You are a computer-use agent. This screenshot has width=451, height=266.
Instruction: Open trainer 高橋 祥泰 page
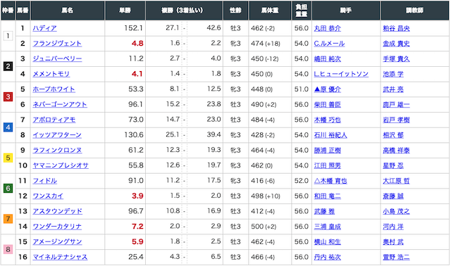click(396, 150)
